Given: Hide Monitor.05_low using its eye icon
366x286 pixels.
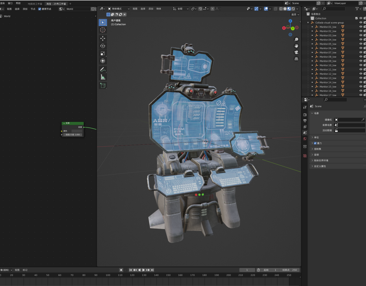Looking at the screenshot, I should click(360, 44).
